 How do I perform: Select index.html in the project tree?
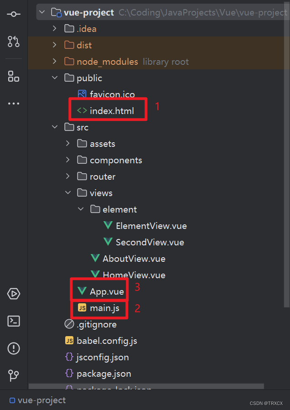[111, 111]
